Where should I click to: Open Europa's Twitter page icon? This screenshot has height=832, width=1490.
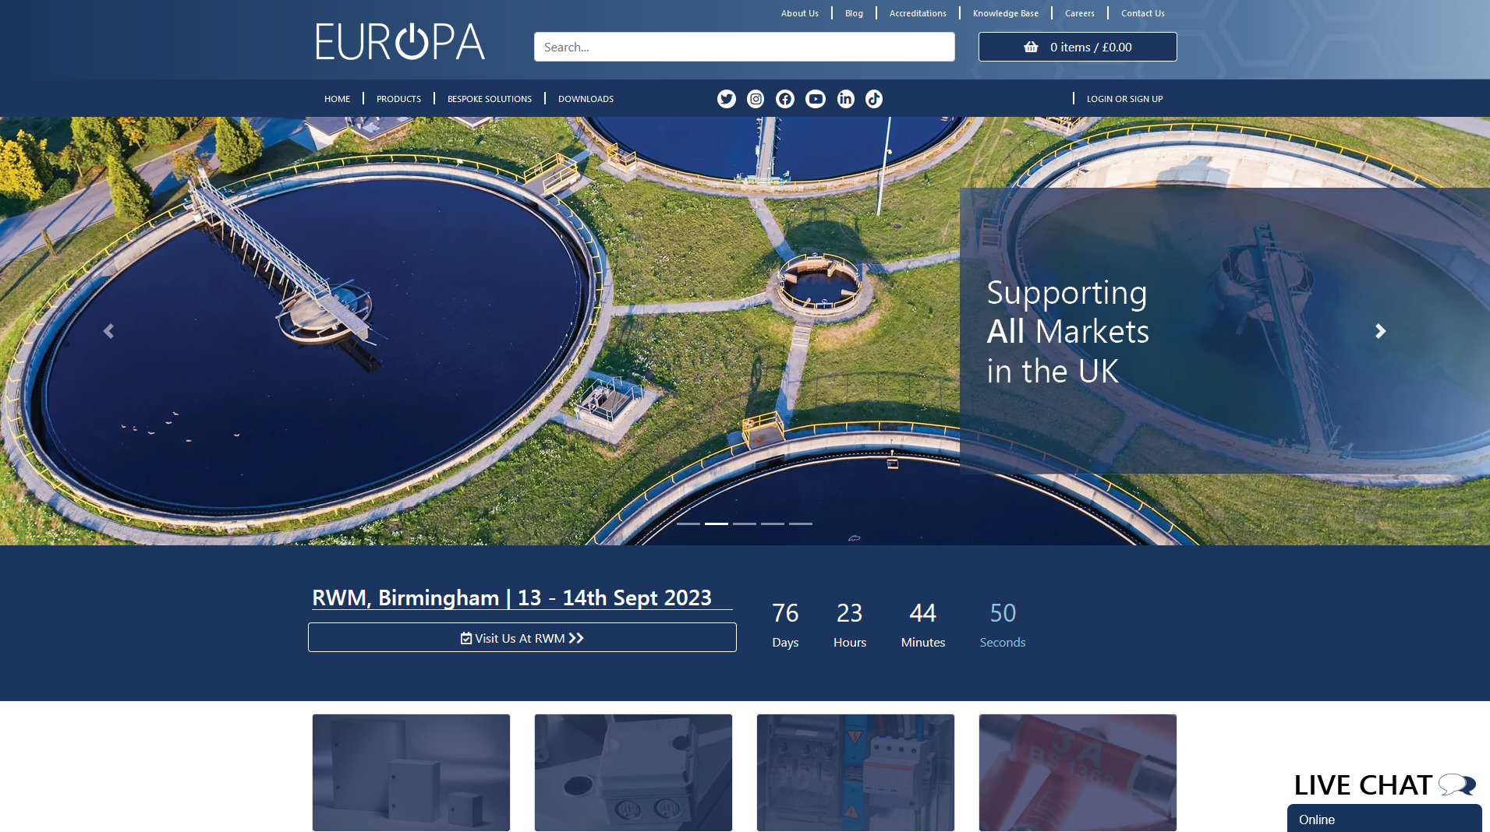[x=726, y=99]
